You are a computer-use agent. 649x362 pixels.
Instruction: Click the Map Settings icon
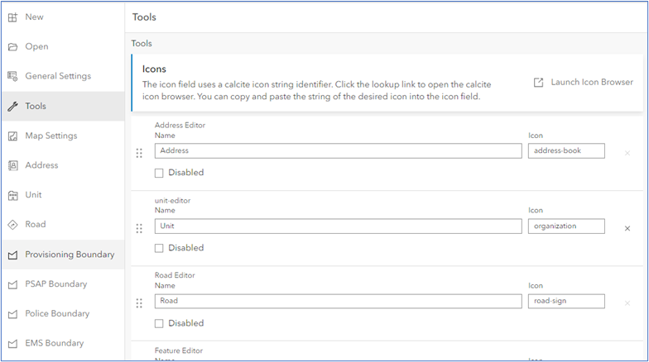pos(13,136)
